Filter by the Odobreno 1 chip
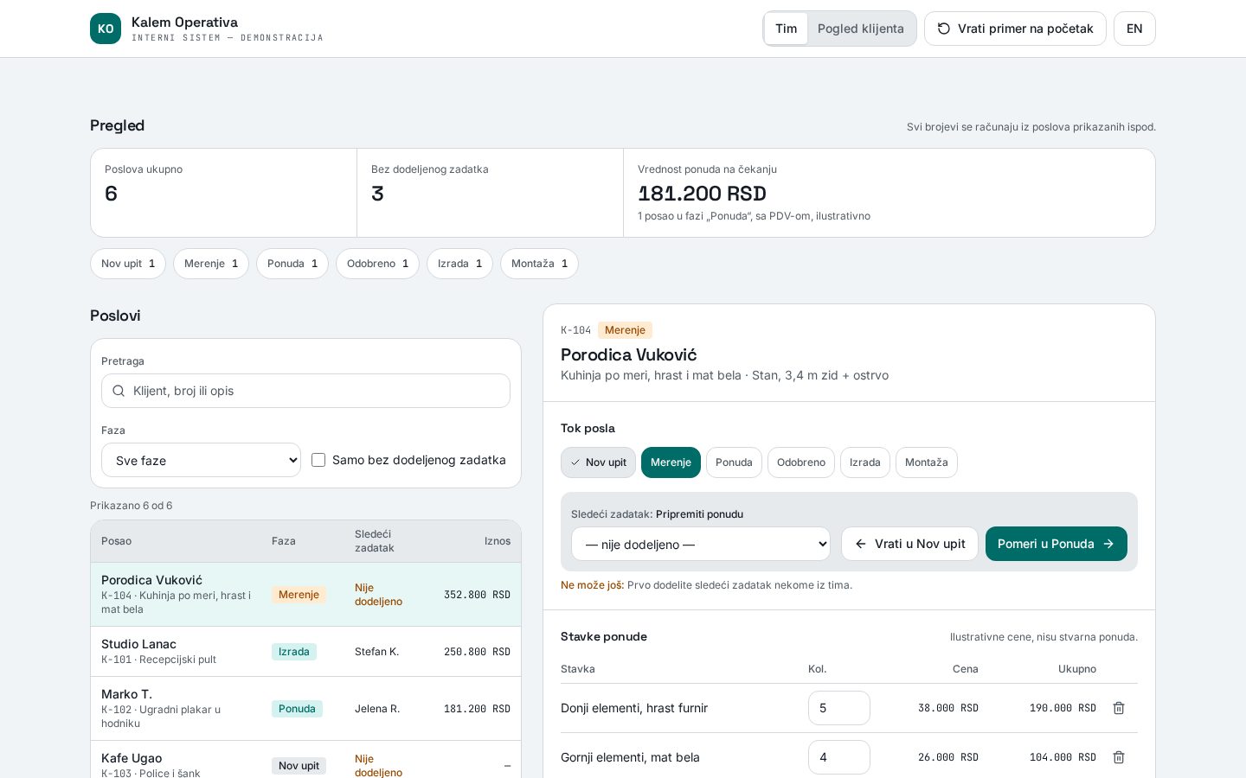Viewport: 1246px width, 778px height. [377, 264]
